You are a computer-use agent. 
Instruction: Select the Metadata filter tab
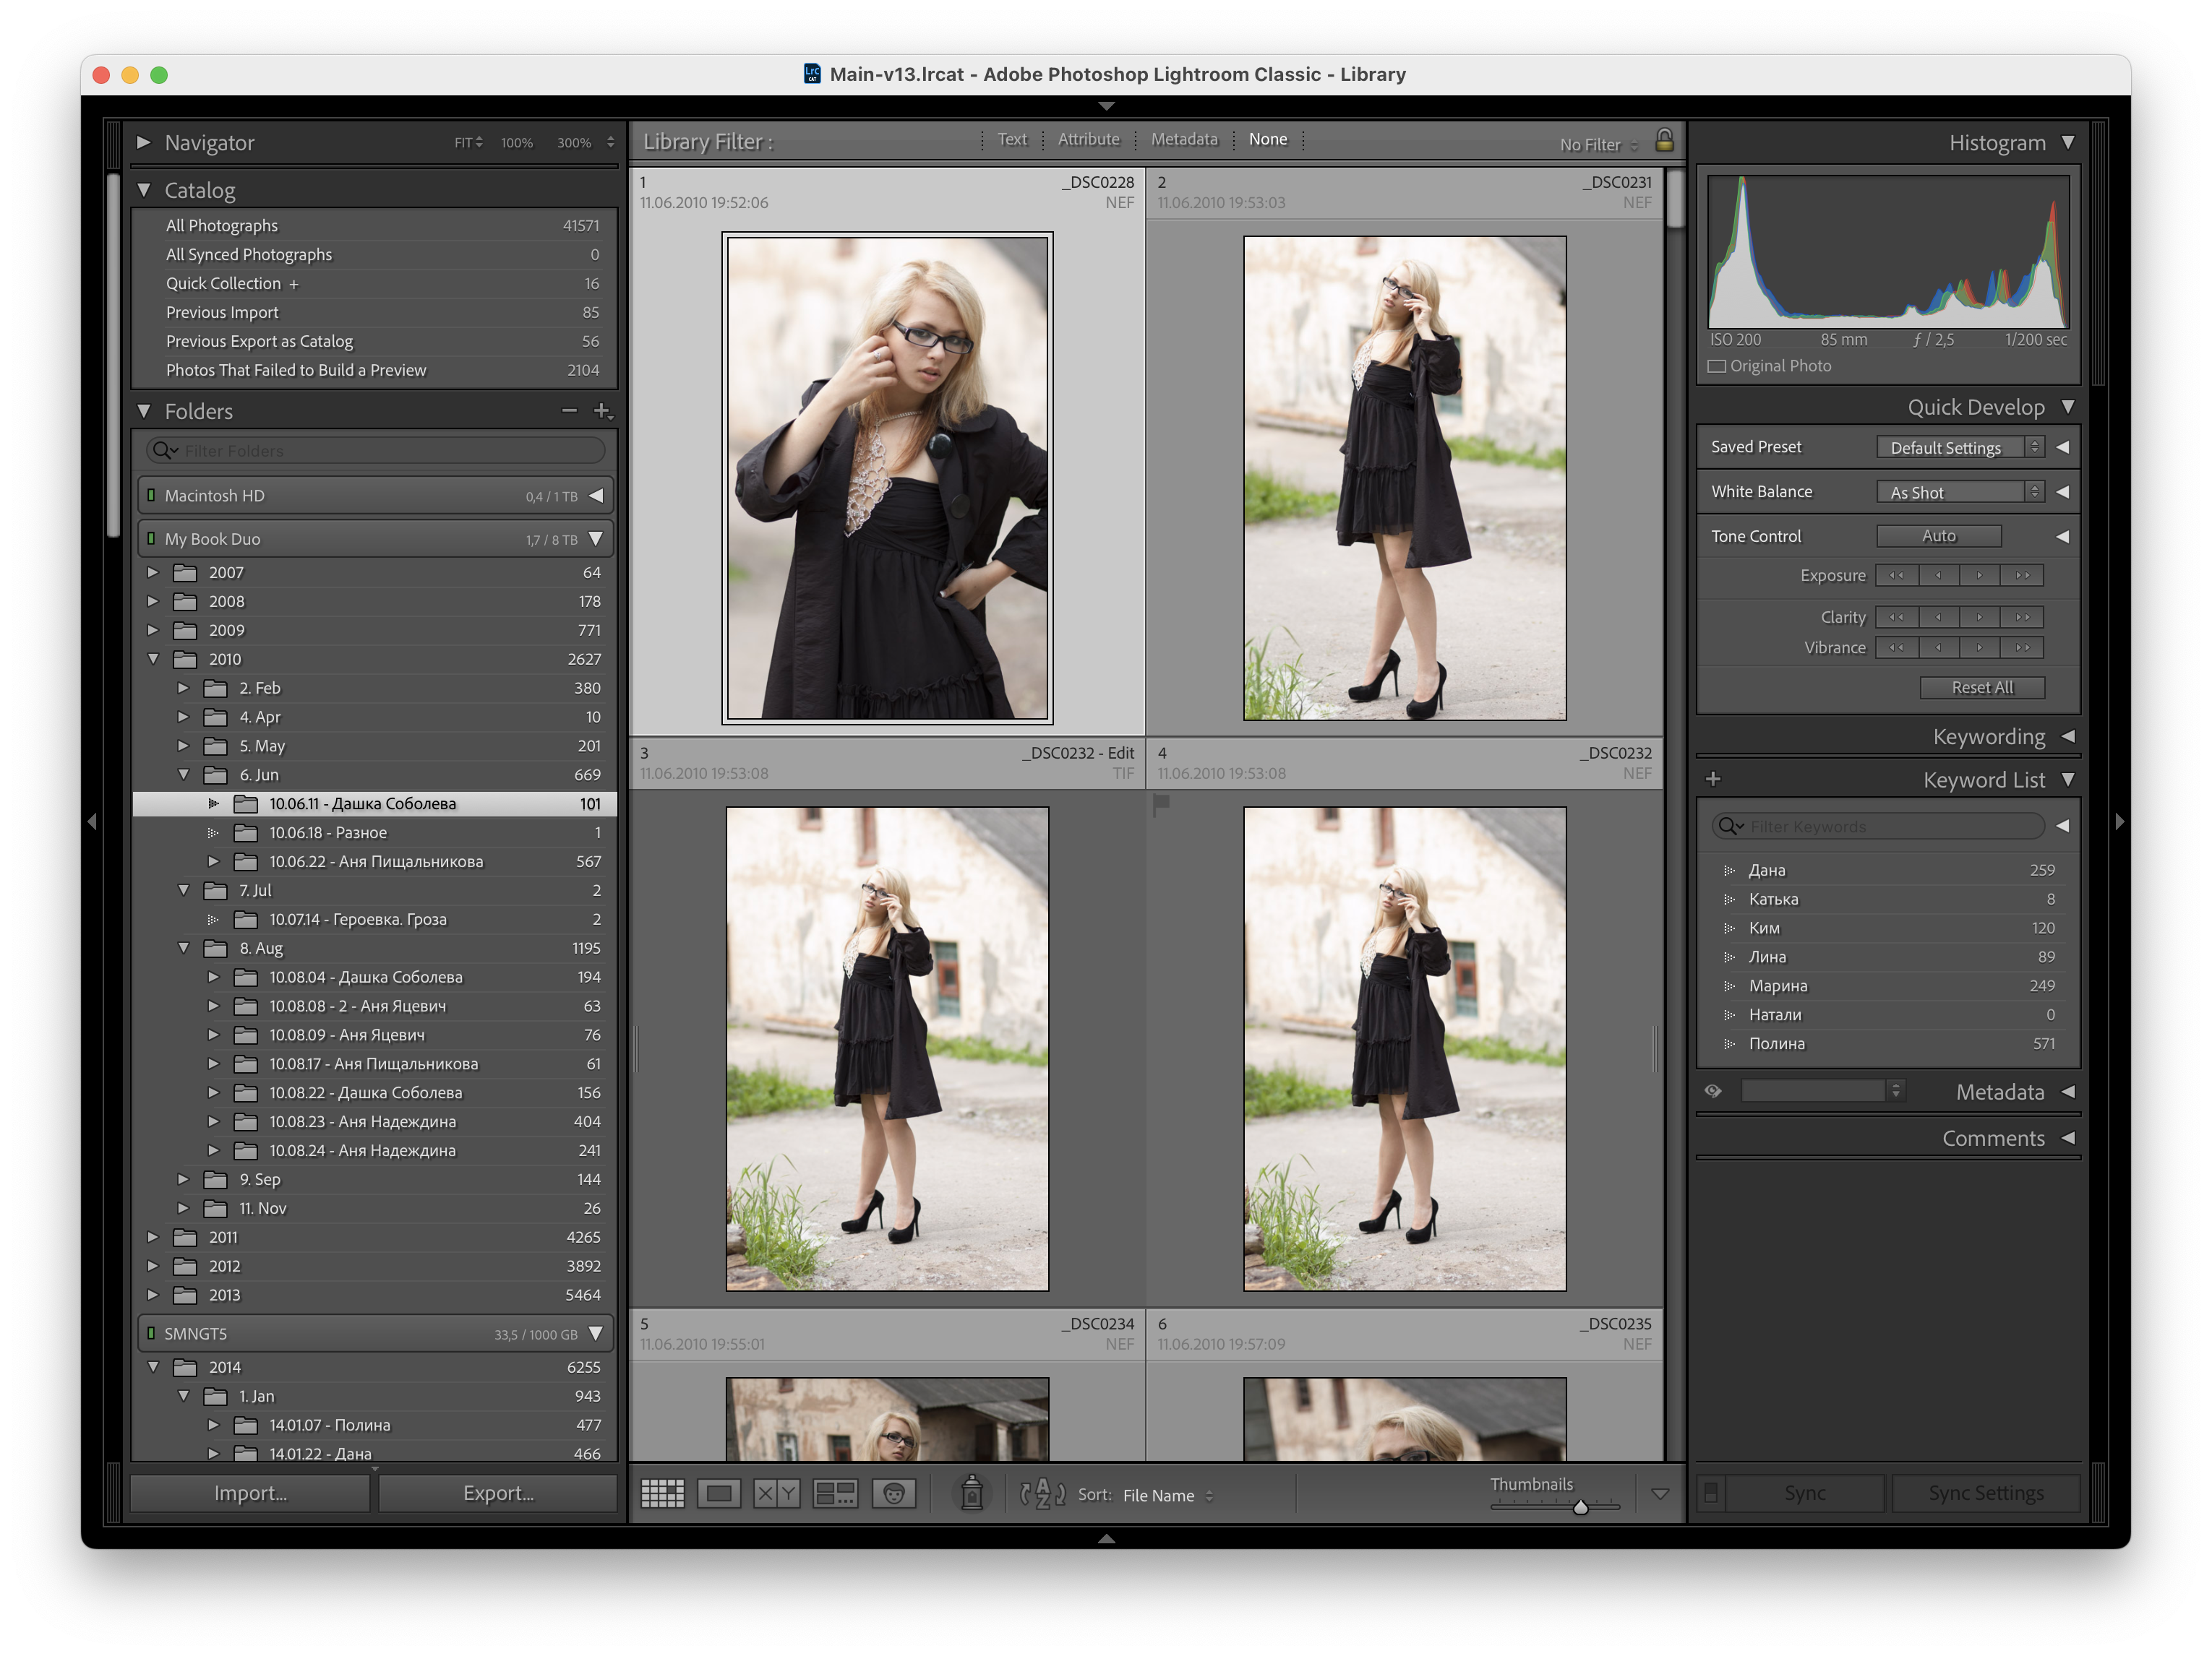[1184, 139]
